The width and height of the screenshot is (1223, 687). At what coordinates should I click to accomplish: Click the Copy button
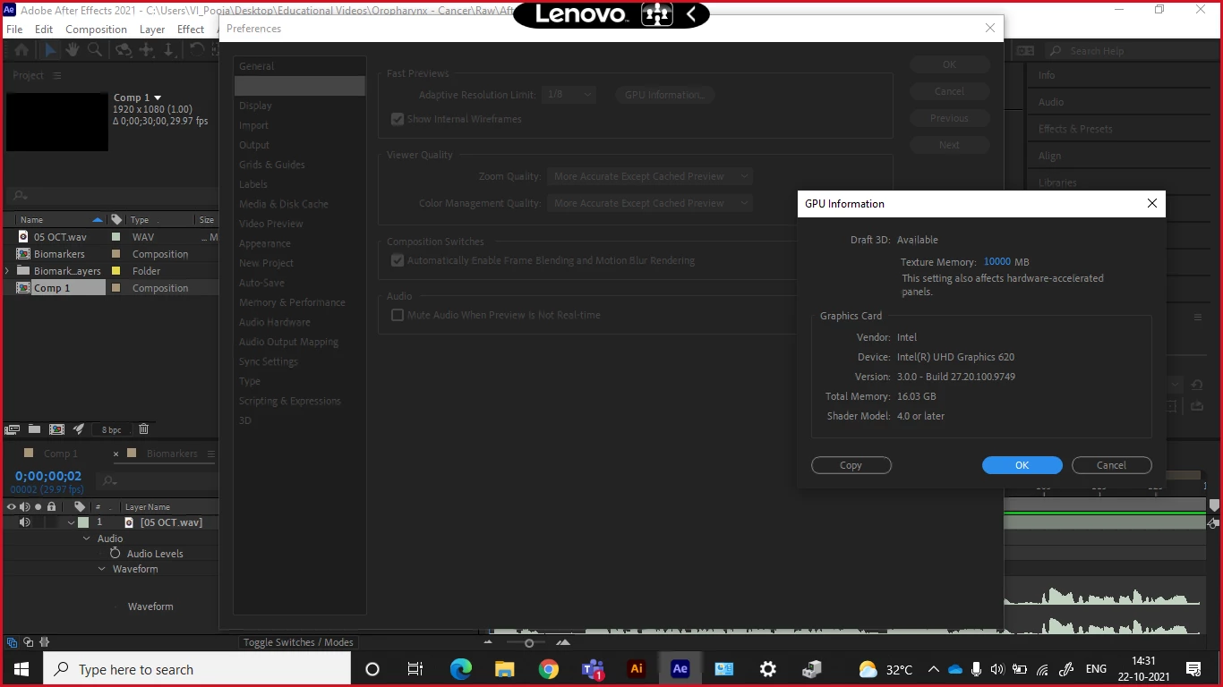[x=851, y=465]
